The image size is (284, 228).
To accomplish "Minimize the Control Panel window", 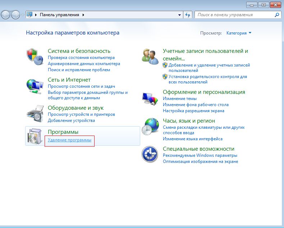I will (252, 5).
